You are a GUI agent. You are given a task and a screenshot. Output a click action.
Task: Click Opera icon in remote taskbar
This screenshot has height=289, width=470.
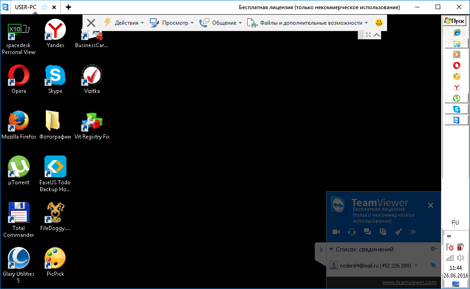point(457,65)
